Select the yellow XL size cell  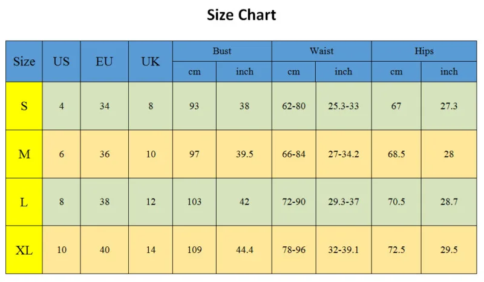pyautogui.click(x=24, y=250)
